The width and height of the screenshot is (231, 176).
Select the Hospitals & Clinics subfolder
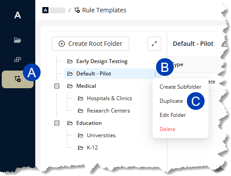[x=109, y=98]
